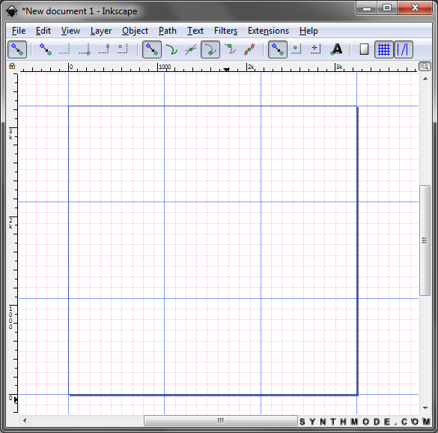Screen dimensions: 438x433
Task: Click the vertical scrollbar up arrow
Action: tap(425, 79)
